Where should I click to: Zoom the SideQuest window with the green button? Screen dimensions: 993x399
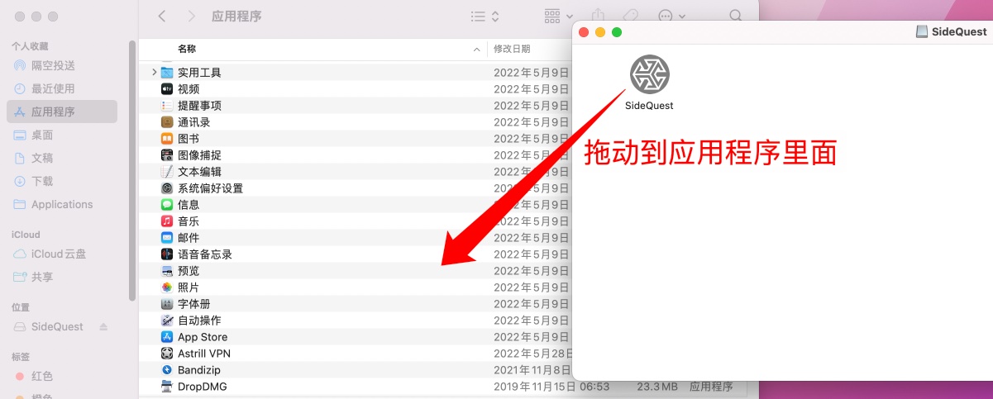617,32
